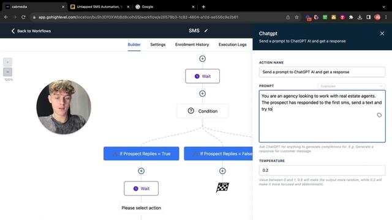Open the Execution Logs tab
Viewport: 392px width, 220px height.
click(233, 45)
